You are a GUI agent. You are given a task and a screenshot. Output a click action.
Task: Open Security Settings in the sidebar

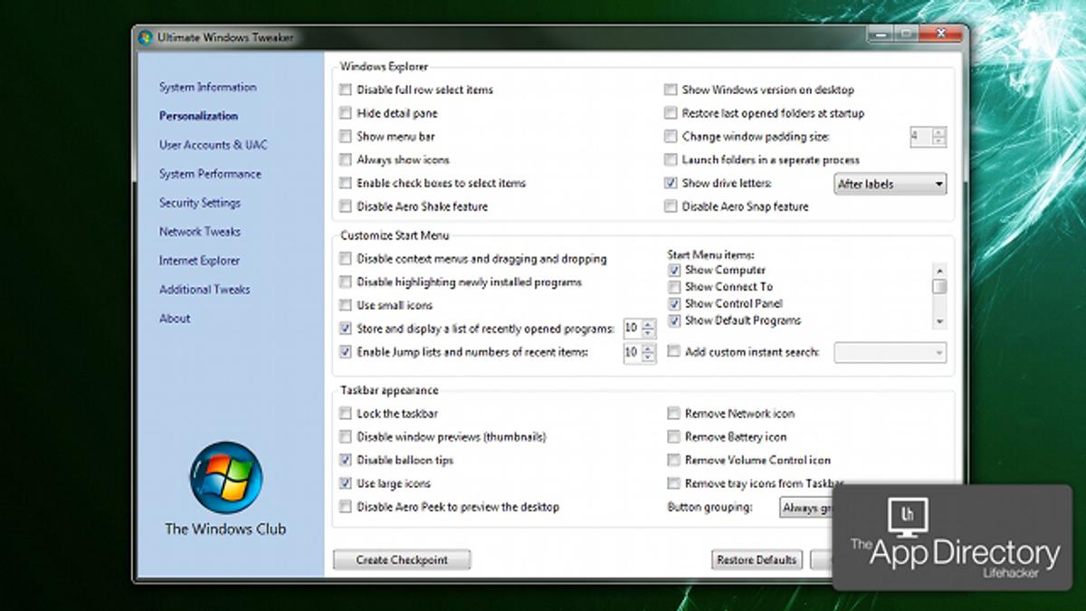coord(200,203)
